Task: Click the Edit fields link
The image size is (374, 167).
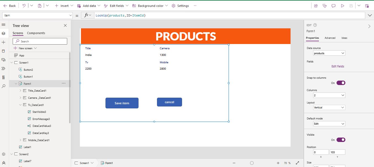Action: pyautogui.click(x=338, y=66)
